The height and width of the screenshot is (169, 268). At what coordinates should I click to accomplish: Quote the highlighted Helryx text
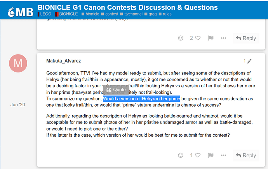pyautogui.click(x=116, y=90)
